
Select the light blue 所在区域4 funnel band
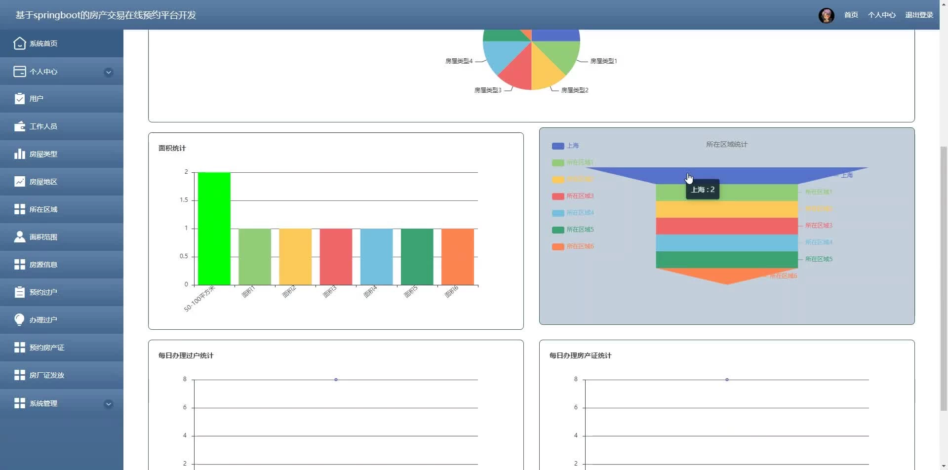point(727,243)
